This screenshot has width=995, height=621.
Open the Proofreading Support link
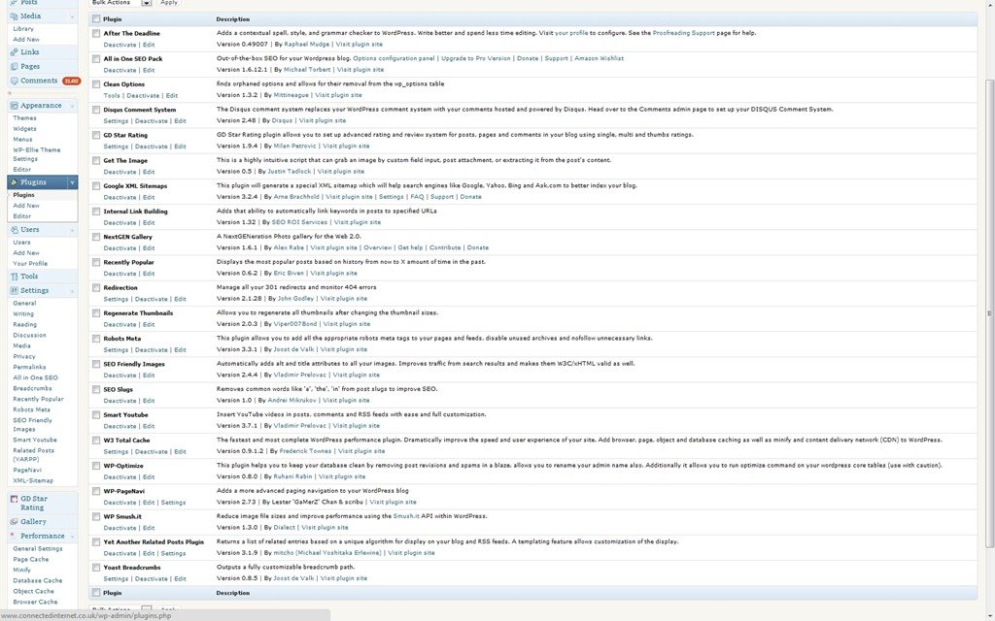tap(683, 33)
